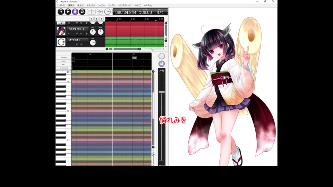Rewind to the start with the transport button
The height and width of the screenshot is (187, 333).
[x=61, y=12]
